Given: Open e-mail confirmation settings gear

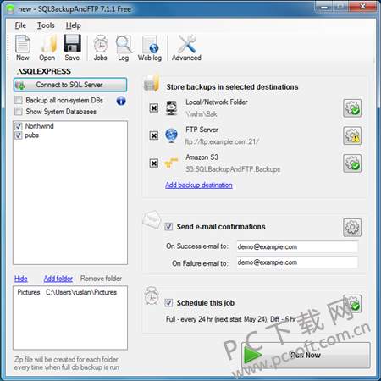Looking at the screenshot, I should point(352,228).
